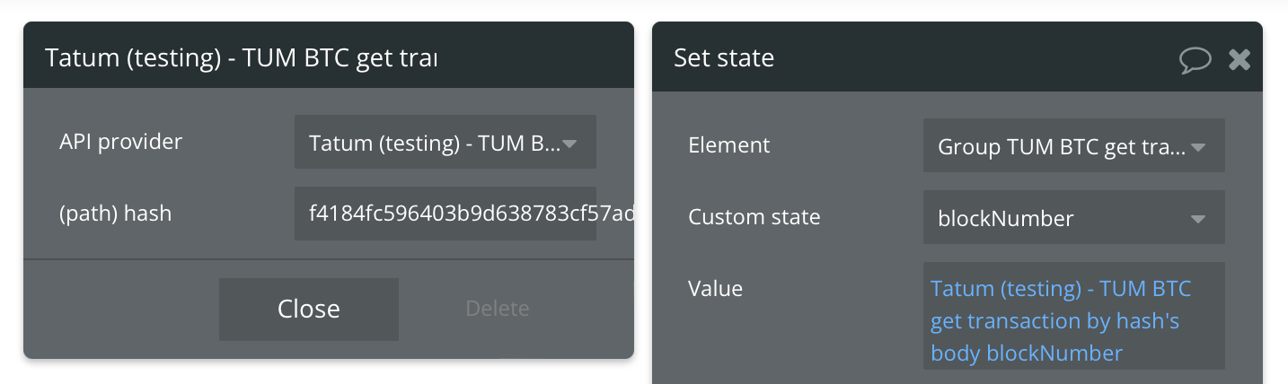Click the (path) hash label
The height and width of the screenshot is (384, 1288).
click(x=115, y=214)
